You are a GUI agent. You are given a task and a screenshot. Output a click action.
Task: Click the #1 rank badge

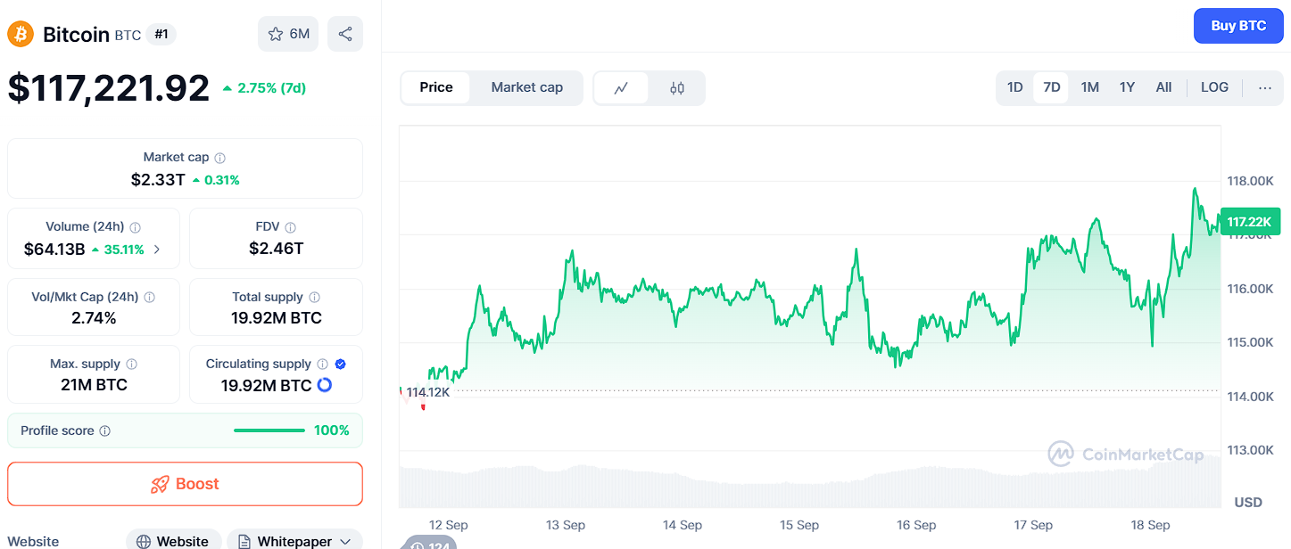point(161,35)
